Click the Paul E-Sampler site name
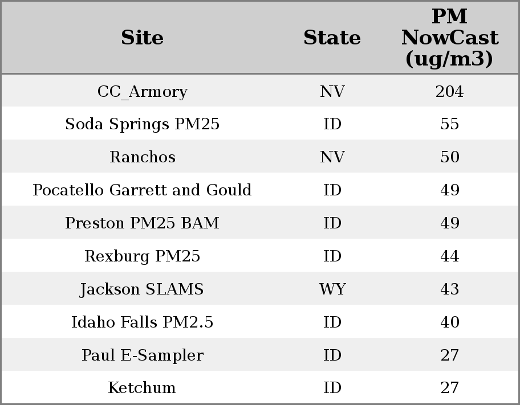Screen dimensions: 520x405 pos(142,355)
